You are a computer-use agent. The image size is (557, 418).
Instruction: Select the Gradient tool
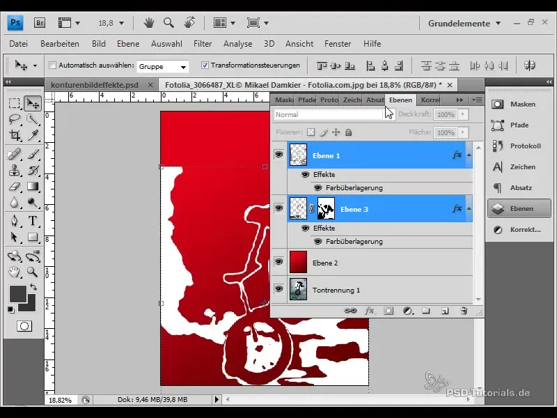(x=33, y=186)
